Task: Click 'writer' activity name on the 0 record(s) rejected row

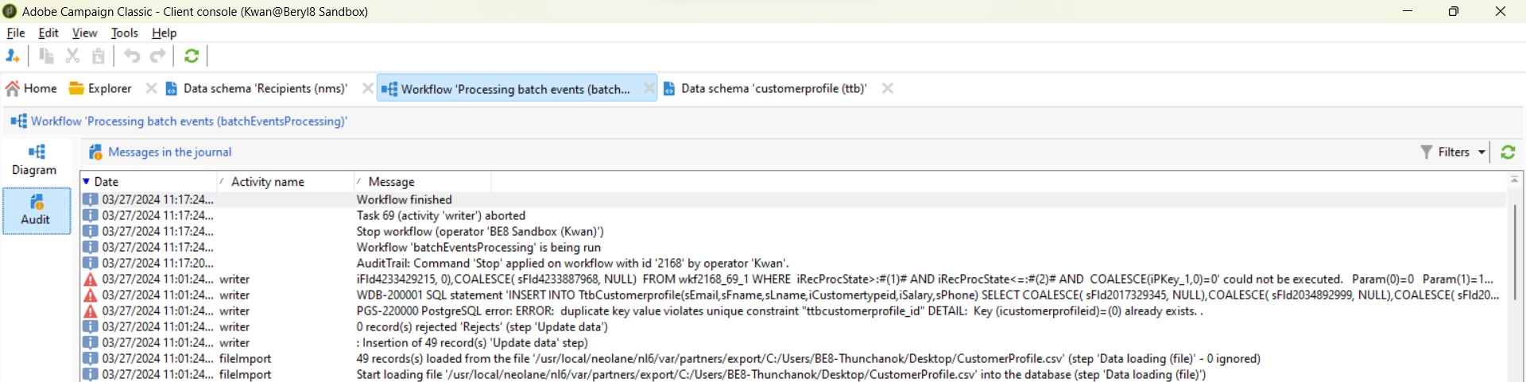Action: coord(234,326)
